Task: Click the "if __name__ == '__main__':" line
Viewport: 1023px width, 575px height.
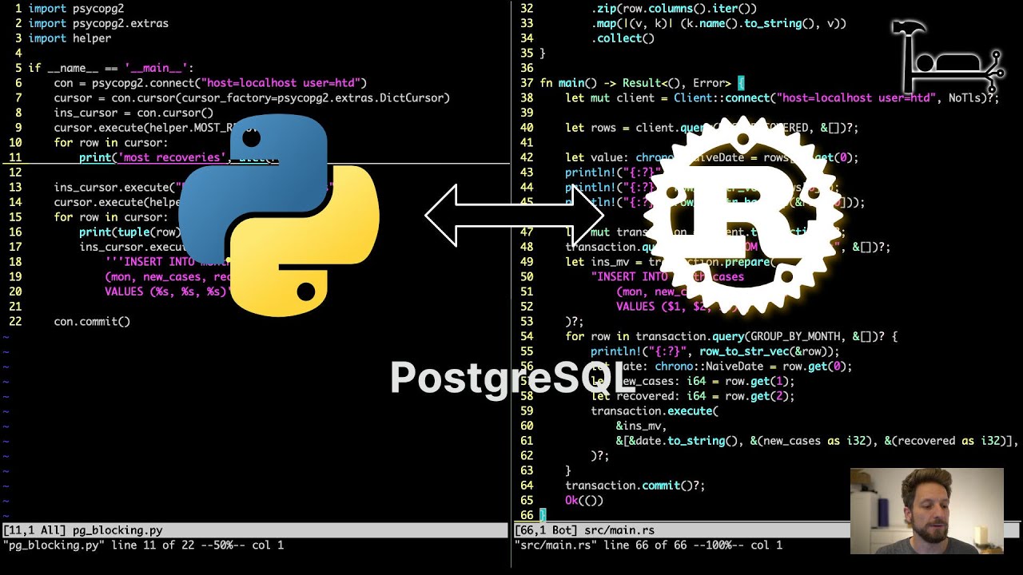Action: [x=111, y=68]
